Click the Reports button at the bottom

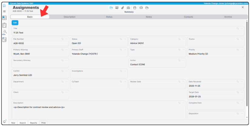(34, 123)
